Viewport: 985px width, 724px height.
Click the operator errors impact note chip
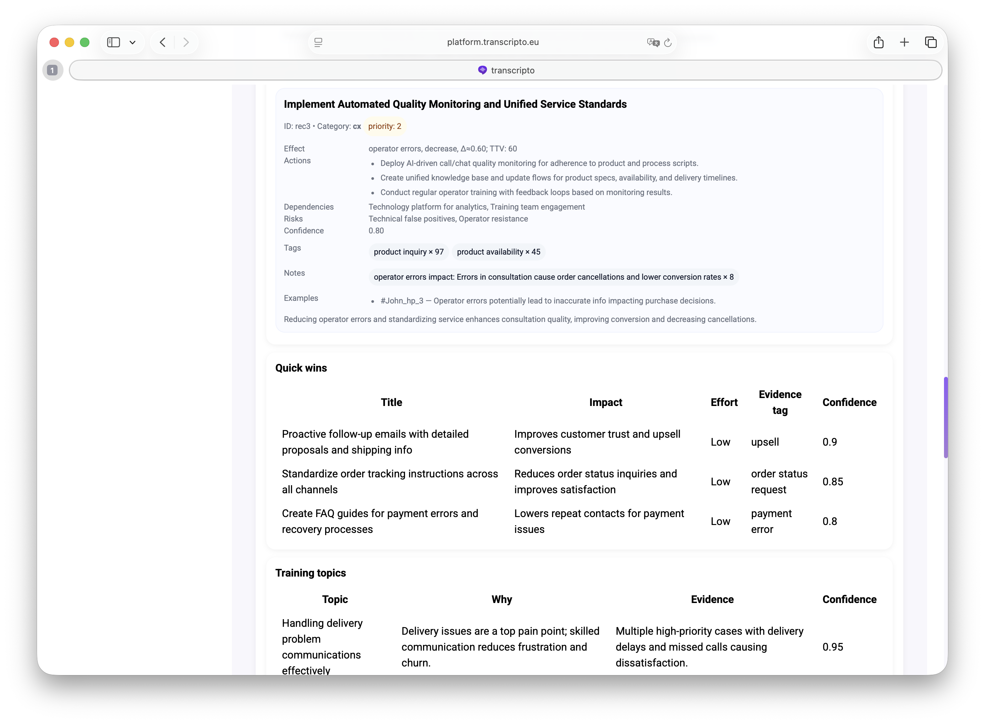[553, 277]
